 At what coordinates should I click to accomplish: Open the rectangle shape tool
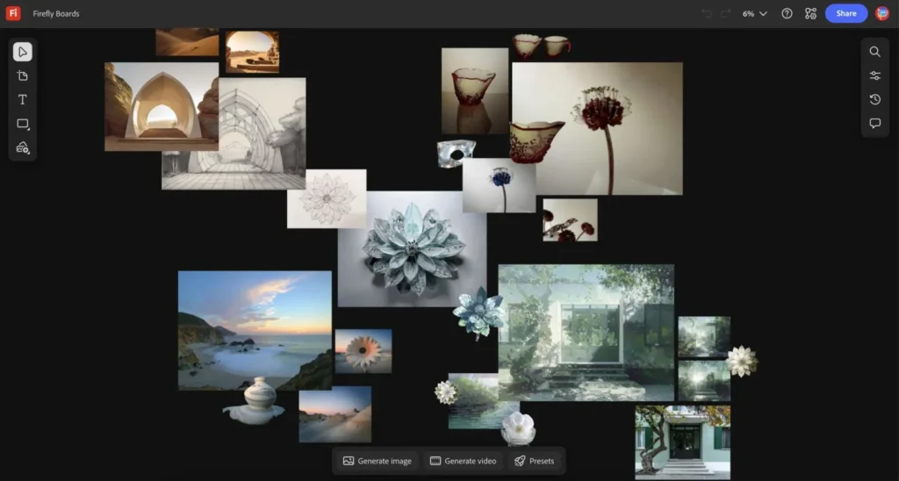pos(23,124)
